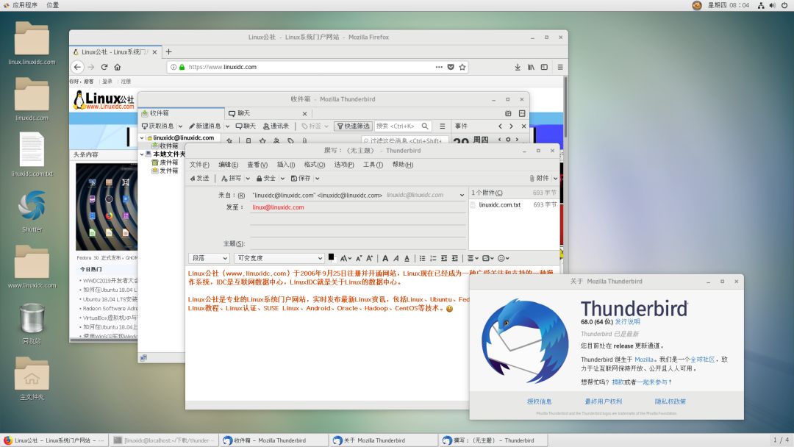Bookmark this page with star icon
Screen dimensions: 794x447
pyautogui.click(x=462, y=67)
